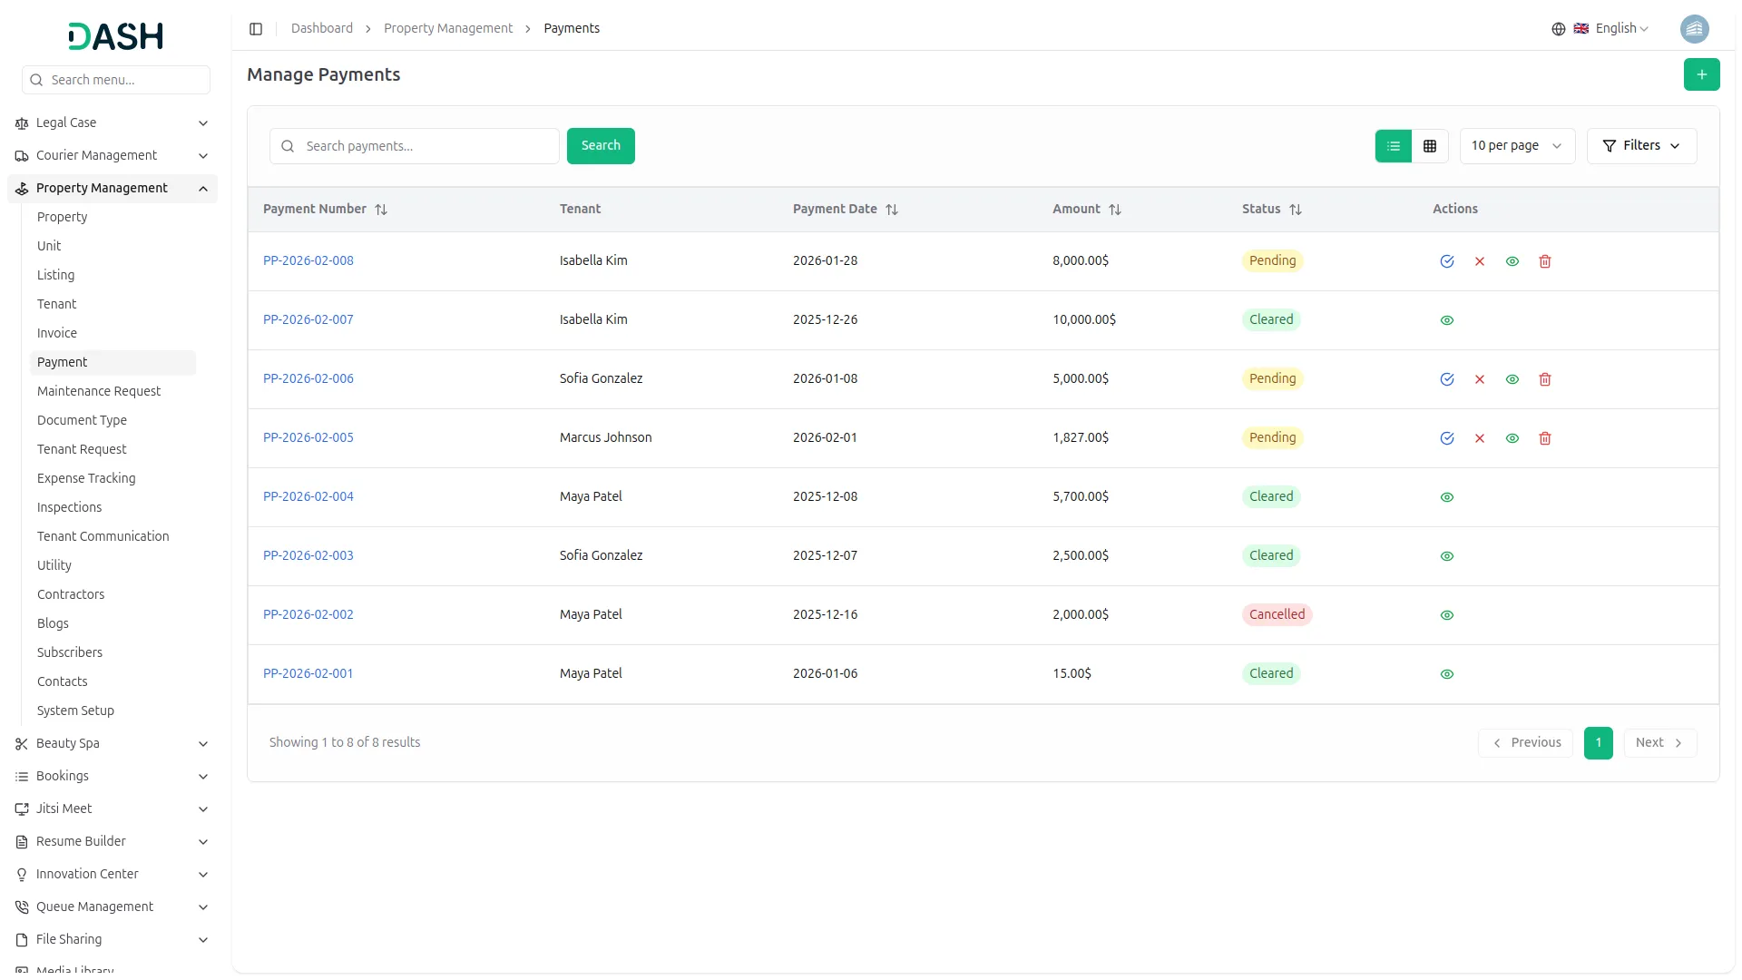The width and height of the screenshot is (1742, 980).
Task: Reject payment PP-2026-02-005 with X icon
Action: pos(1480,438)
